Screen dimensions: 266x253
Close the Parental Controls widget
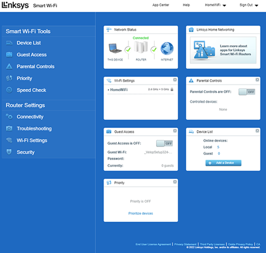(257, 80)
